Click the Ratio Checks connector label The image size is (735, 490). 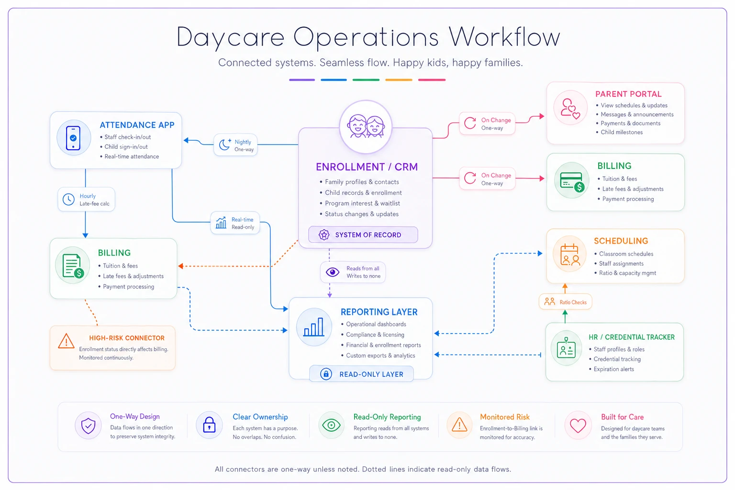coord(566,302)
